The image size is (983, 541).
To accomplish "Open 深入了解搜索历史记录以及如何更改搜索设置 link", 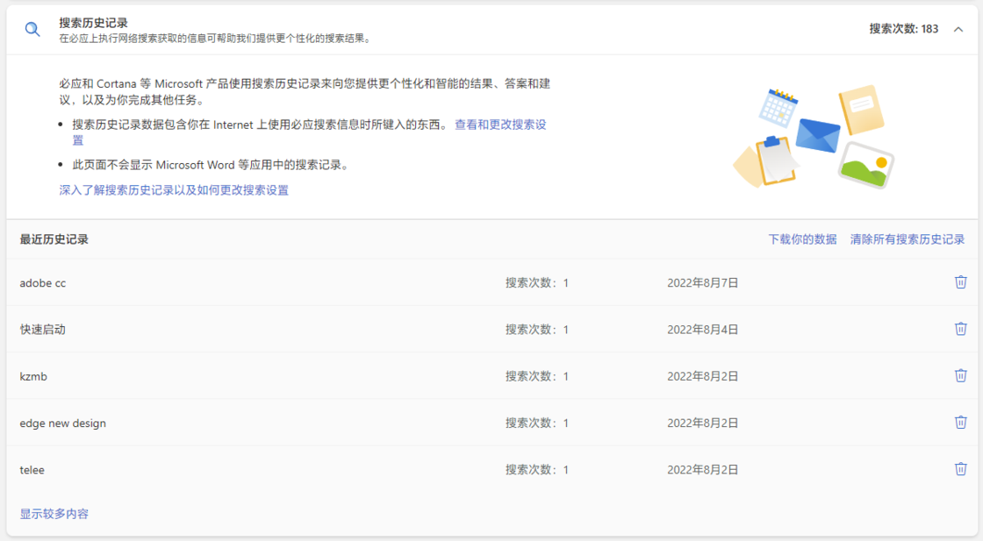I will (174, 190).
